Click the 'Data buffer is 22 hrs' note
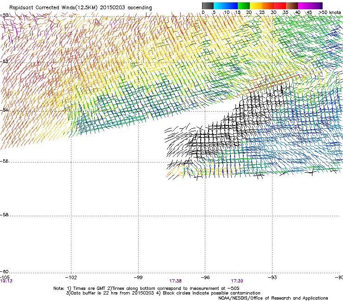343x301 pixels. click(x=163, y=293)
